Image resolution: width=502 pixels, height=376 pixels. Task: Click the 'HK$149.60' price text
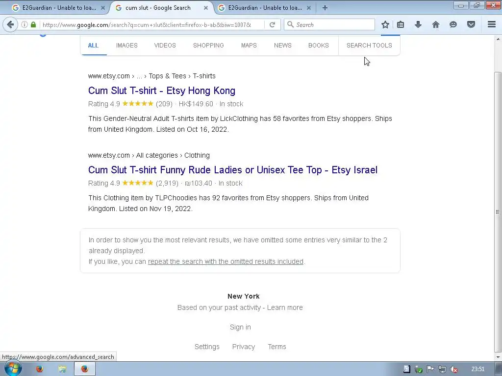coord(196,104)
